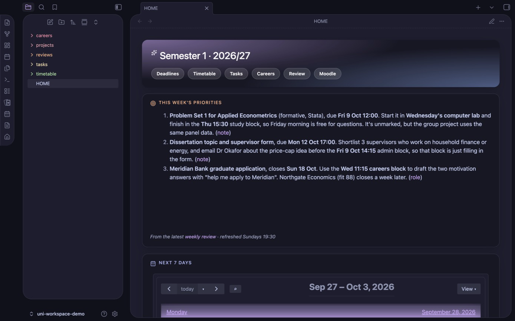Screen dimensions: 515x321
Task: Open graph view from the ribbon
Action: click(7, 34)
